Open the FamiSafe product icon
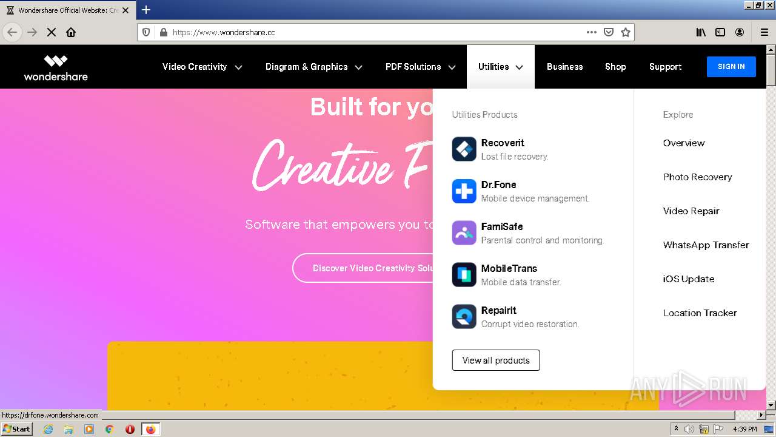This screenshot has height=437, width=776. pyautogui.click(x=464, y=233)
